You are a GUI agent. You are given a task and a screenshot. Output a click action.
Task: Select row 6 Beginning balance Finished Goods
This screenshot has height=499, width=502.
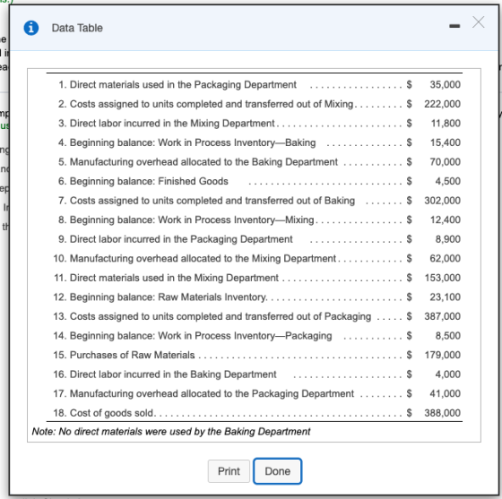coord(255,181)
